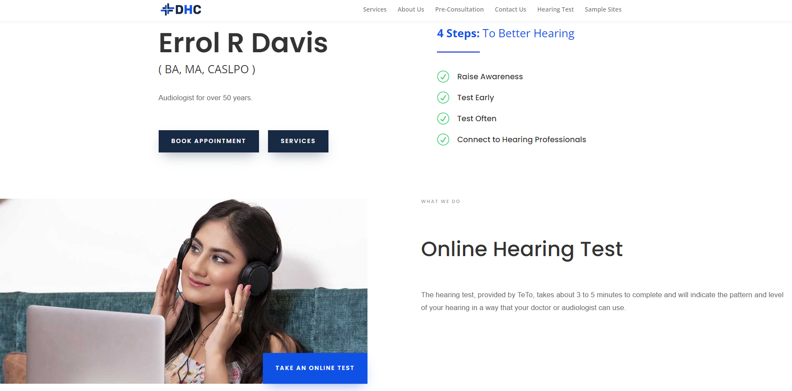Open the About Us menu item
792x391 pixels.
(x=411, y=9)
